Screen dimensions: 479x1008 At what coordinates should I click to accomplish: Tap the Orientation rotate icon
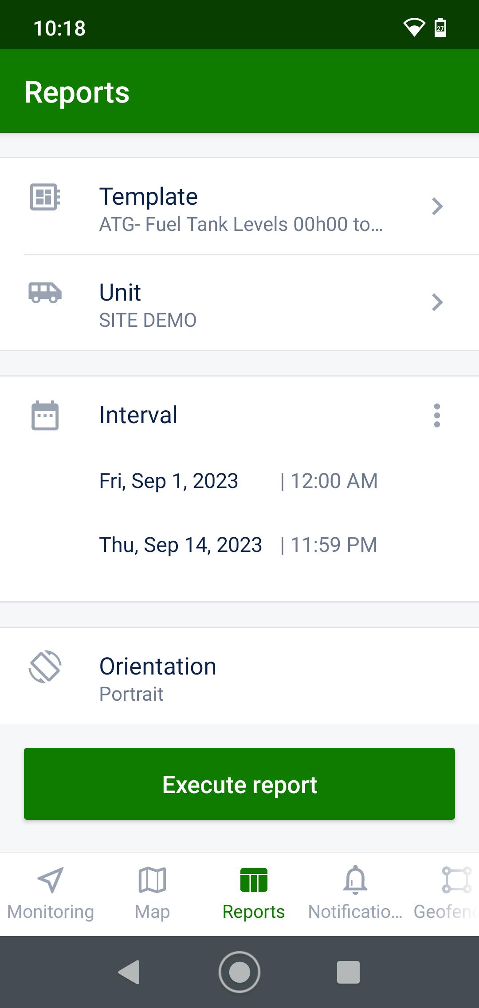45,667
